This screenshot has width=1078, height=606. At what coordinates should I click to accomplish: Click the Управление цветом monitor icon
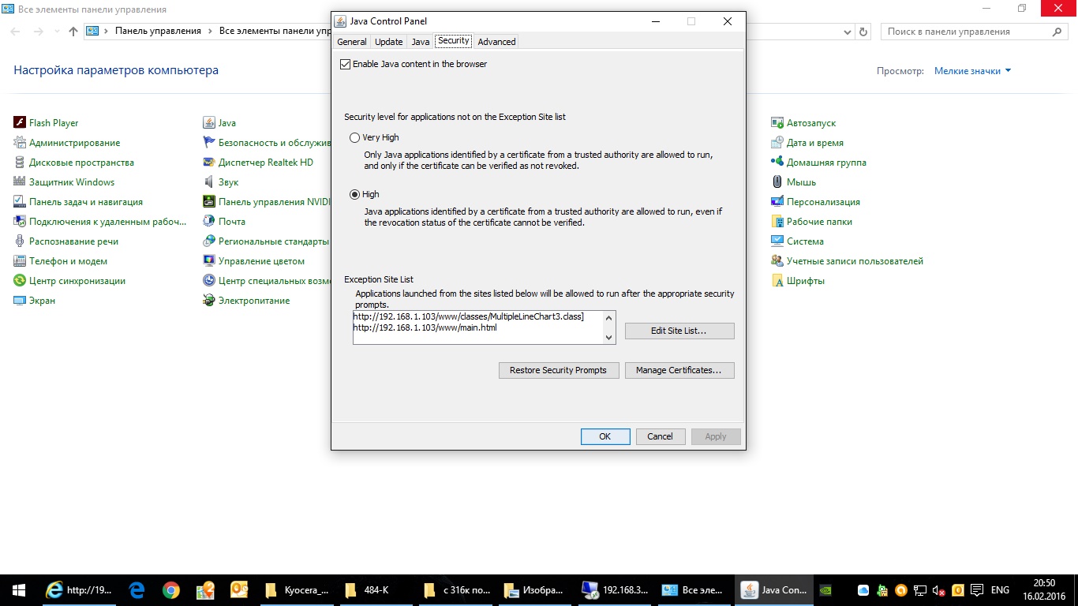pyautogui.click(x=209, y=260)
